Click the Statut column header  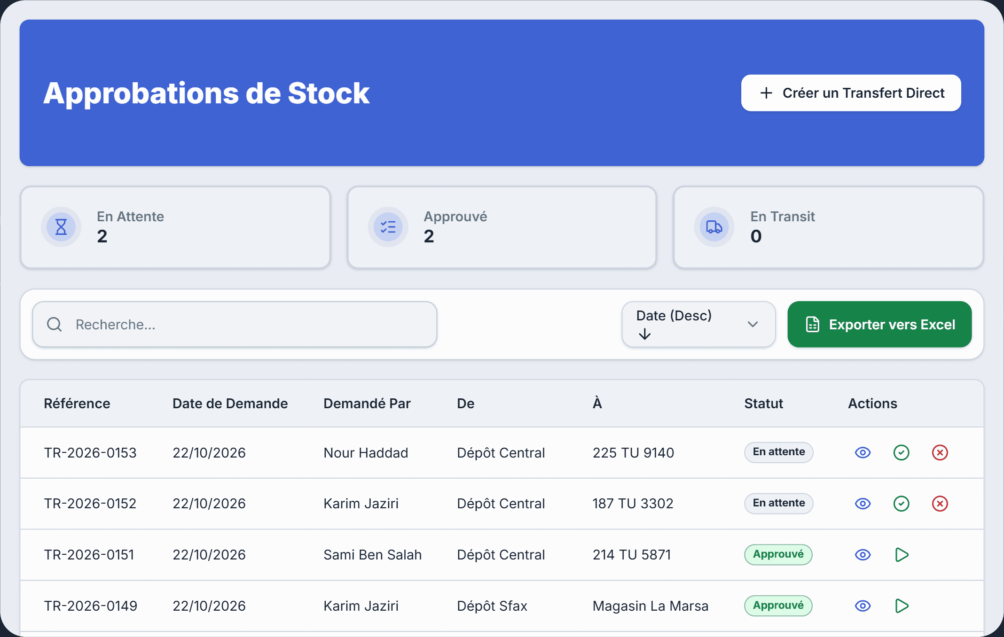coord(763,404)
